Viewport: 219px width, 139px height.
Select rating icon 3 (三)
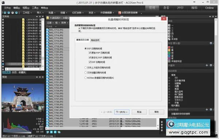[169, 31]
